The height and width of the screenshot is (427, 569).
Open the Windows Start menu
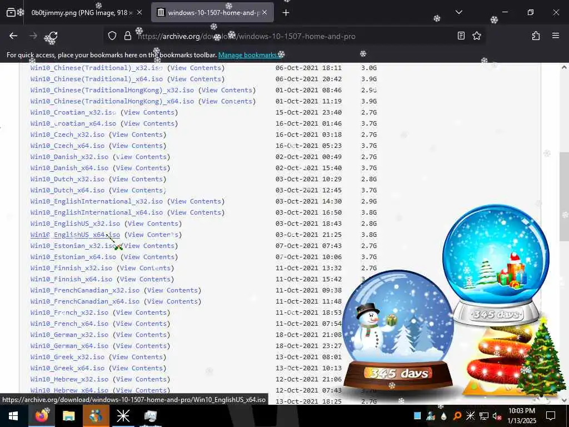coord(13,416)
